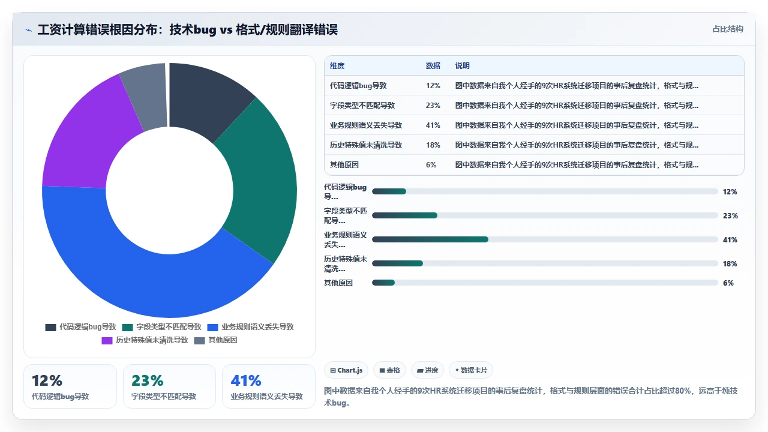Click the 6% value in table
The height and width of the screenshot is (432, 768).
(431, 165)
